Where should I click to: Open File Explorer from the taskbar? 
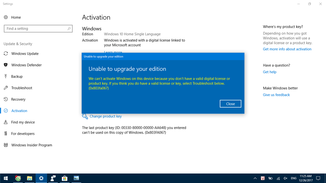point(30,178)
